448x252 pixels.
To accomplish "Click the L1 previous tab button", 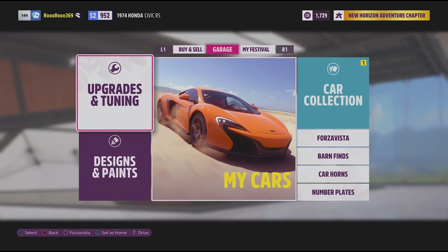I will click(x=163, y=49).
